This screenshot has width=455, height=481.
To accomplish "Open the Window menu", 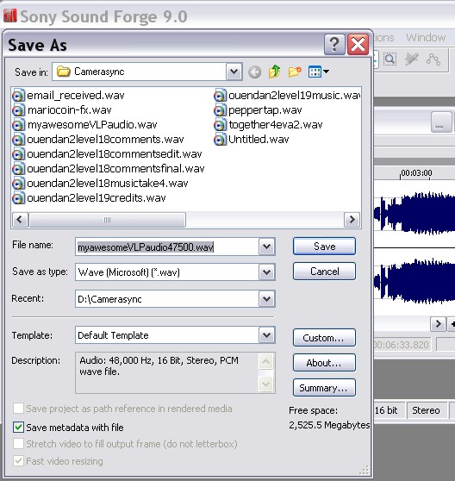I will point(426,37).
